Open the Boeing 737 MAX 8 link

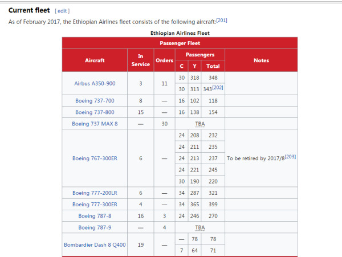95,124
